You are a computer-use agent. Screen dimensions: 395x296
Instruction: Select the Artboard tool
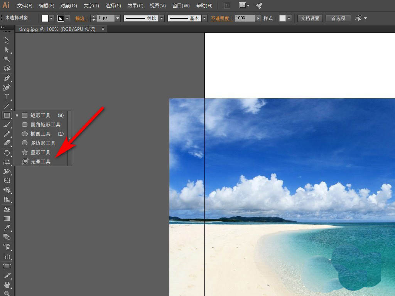point(7,266)
